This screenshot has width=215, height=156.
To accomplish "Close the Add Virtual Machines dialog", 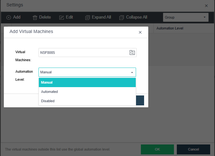I will point(140,32).
